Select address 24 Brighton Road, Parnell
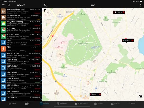The width and height of the screenshot is (144, 108). 18,24
